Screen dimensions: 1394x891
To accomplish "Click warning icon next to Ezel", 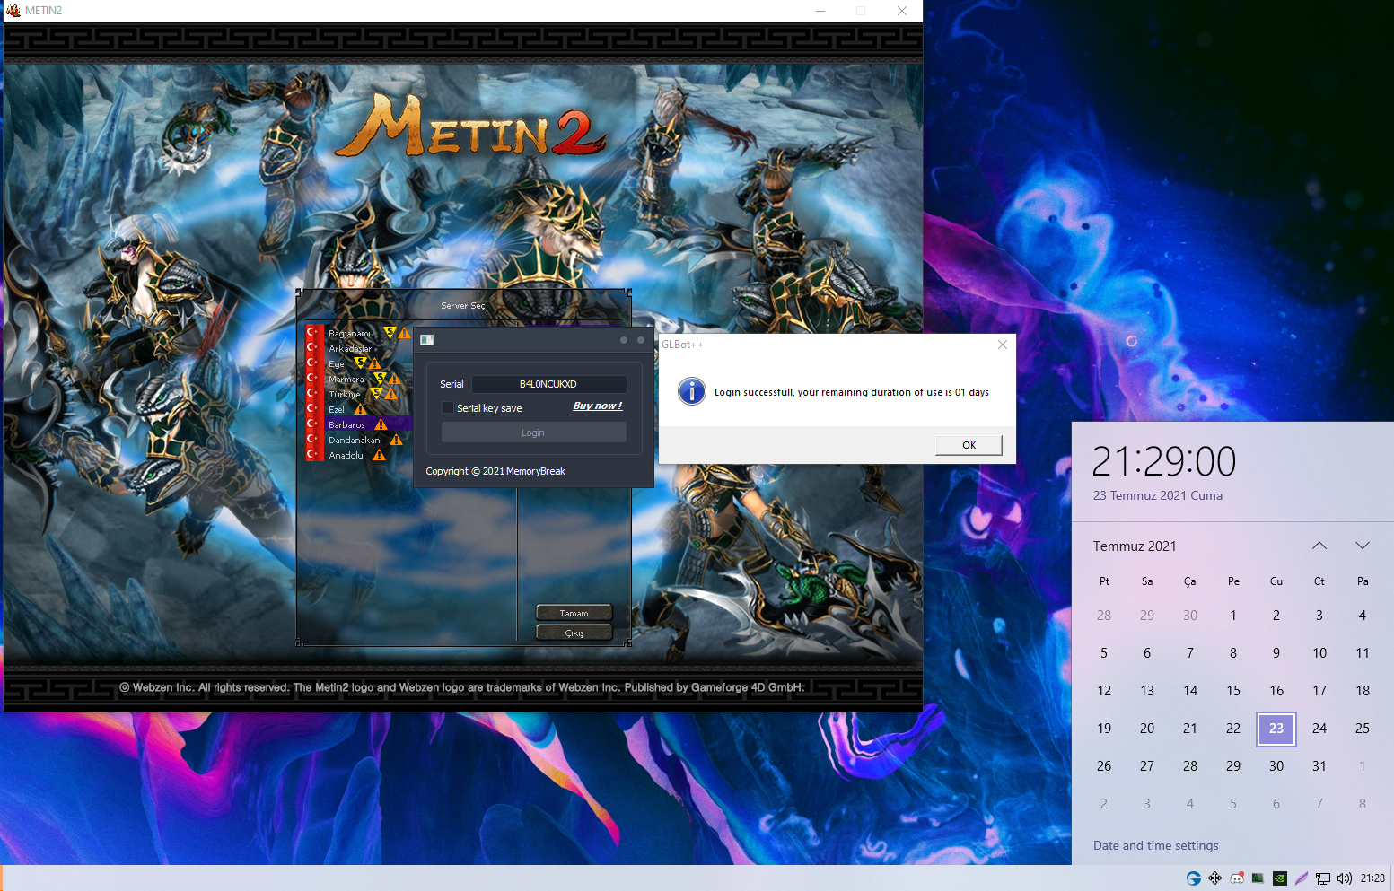I will click(x=360, y=409).
